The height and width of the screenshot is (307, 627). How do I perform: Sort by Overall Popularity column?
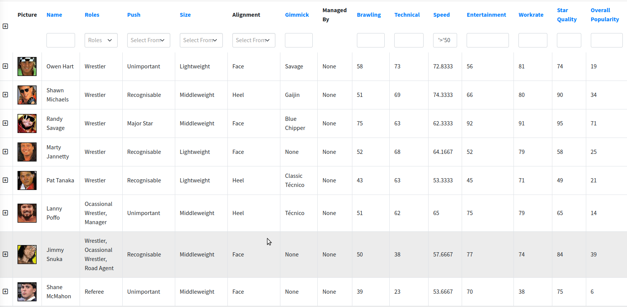(x=605, y=15)
